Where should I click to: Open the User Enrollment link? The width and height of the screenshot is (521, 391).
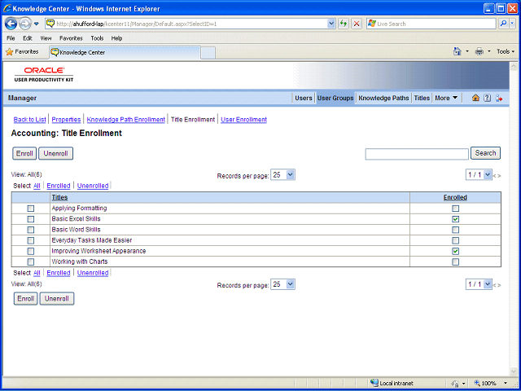point(243,120)
